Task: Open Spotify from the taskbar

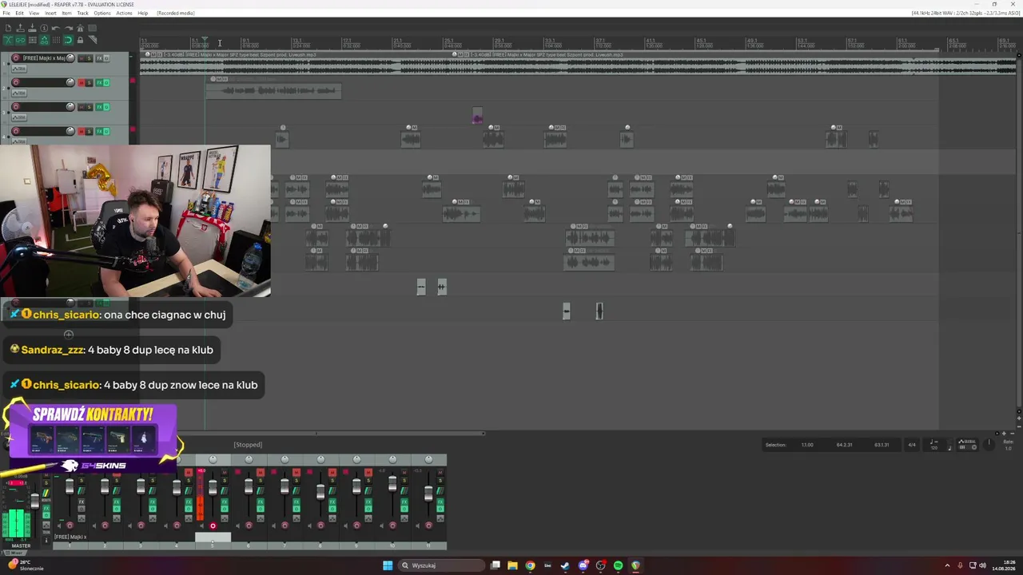Action: pyautogui.click(x=618, y=565)
